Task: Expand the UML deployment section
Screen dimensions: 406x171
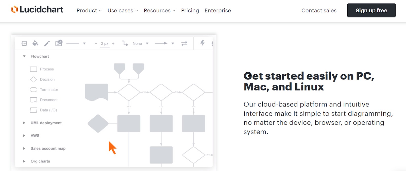Action: point(24,123)
